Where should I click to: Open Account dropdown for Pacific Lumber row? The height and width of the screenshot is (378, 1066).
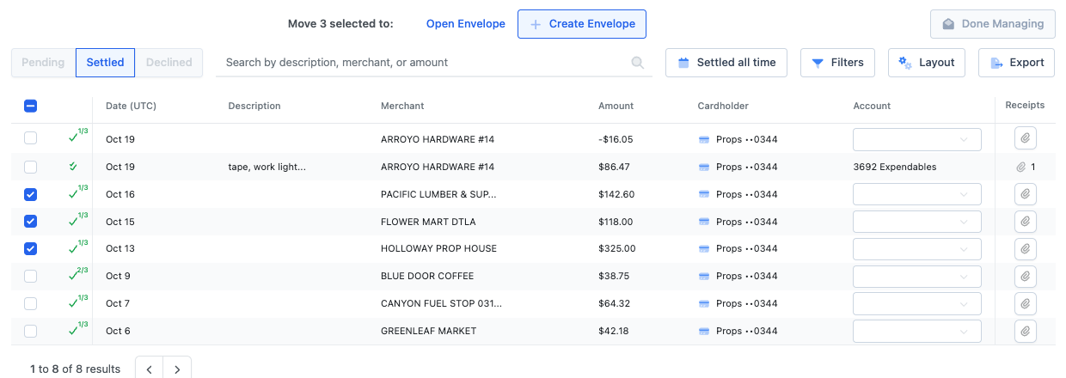click(x=916, y=194)
